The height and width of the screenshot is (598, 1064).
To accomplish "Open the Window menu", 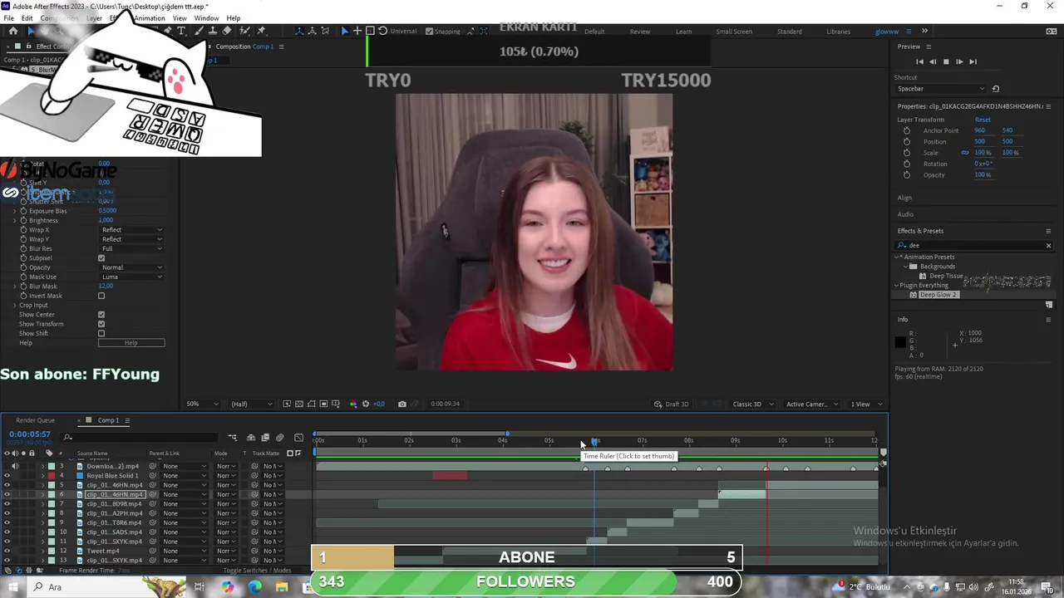I will [x=206, y=18].
